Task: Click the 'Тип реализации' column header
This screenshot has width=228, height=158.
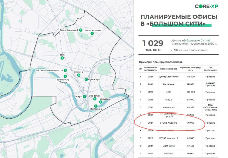Action: click(x=210, y=69)
